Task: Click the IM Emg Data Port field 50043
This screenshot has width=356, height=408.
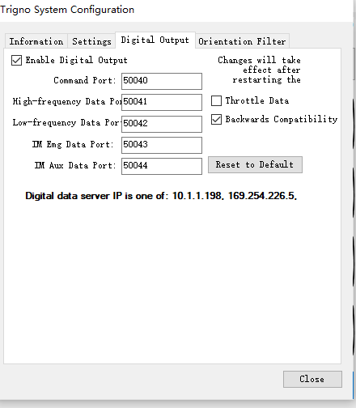Action: pos(162,145)
